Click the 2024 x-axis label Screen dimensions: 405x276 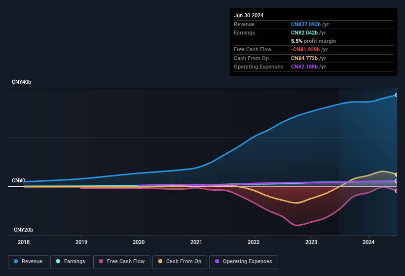(368, 242)
